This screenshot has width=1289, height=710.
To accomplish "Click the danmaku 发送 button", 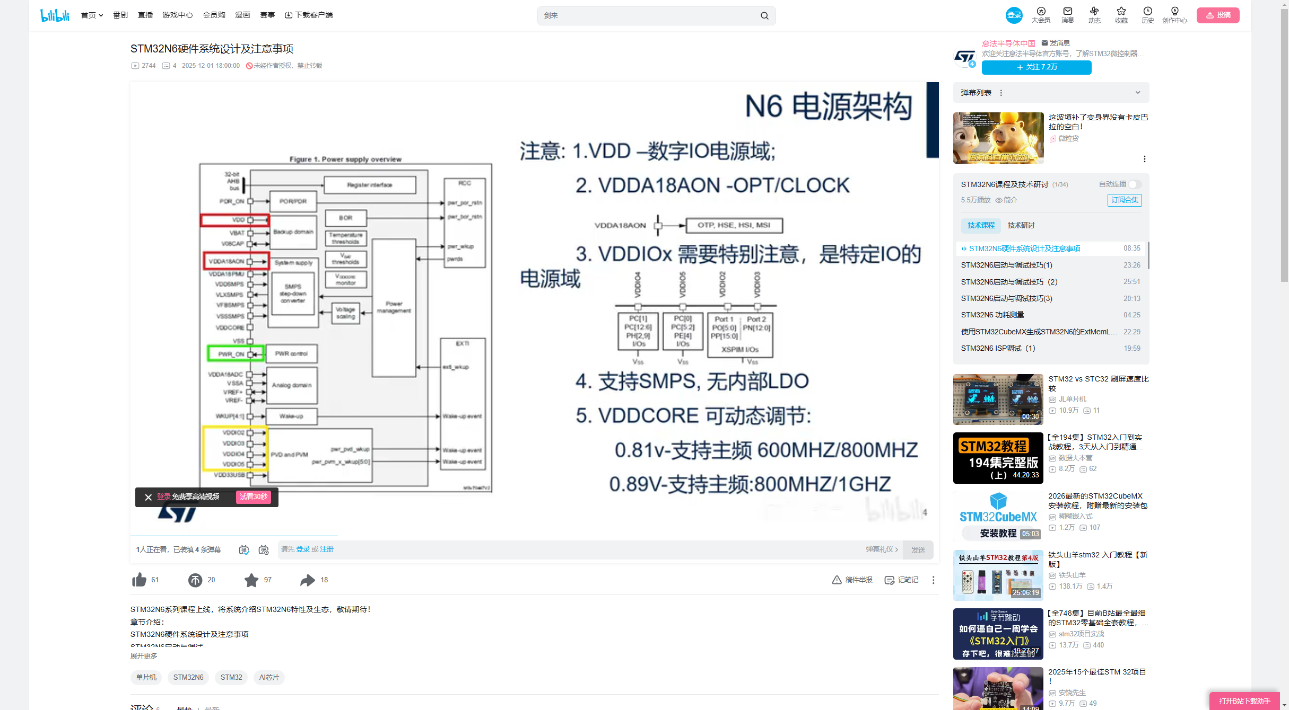I will pyautogui.click(x=918, y=550).
